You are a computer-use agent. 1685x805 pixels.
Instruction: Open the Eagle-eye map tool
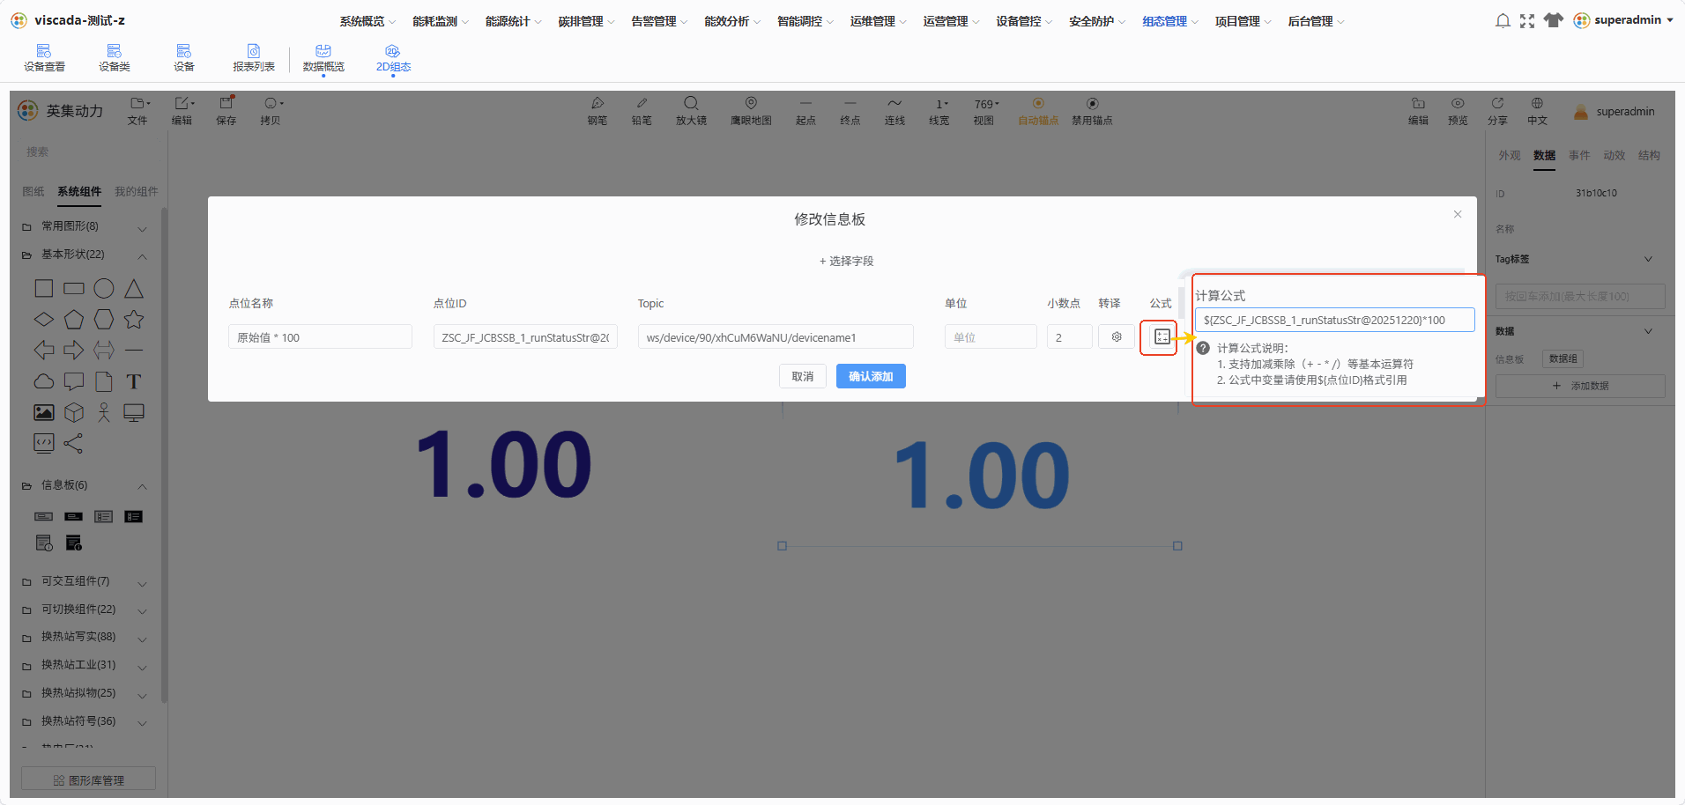click(x=751, y=111)
